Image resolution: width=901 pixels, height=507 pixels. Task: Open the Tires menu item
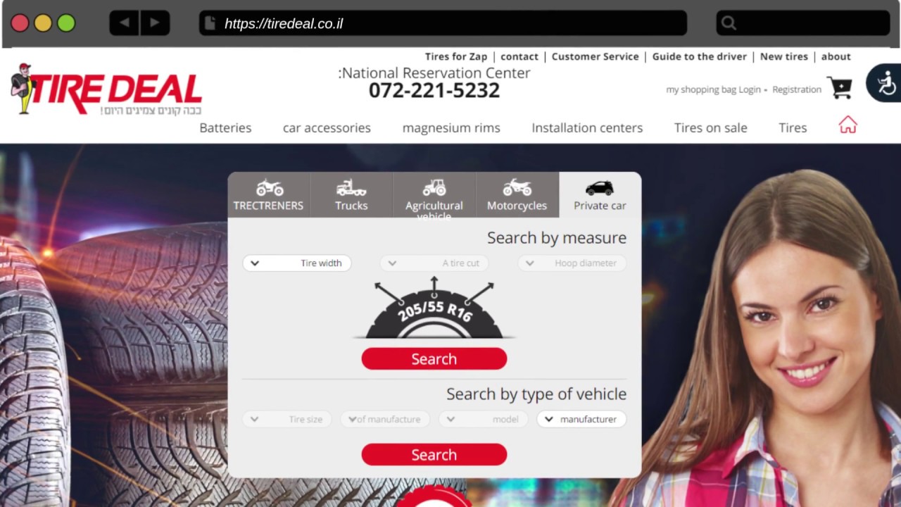point(793,127)
